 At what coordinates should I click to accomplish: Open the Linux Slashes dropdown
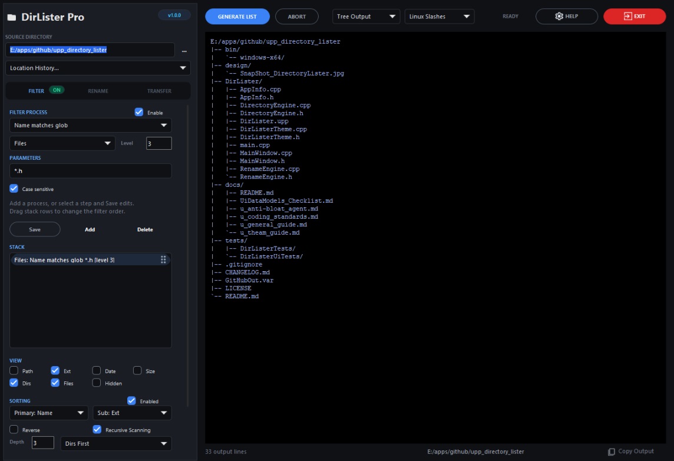pos(440,17)
